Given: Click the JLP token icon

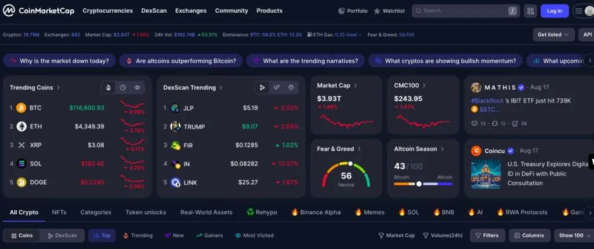Looking at the screenshot, I should 175,108.
